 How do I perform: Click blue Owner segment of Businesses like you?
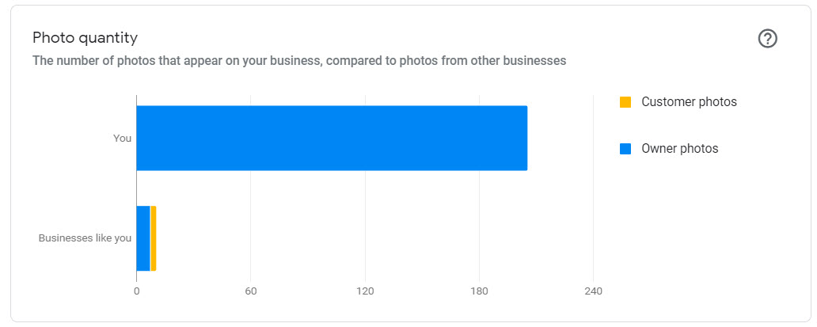pos(143,238)
